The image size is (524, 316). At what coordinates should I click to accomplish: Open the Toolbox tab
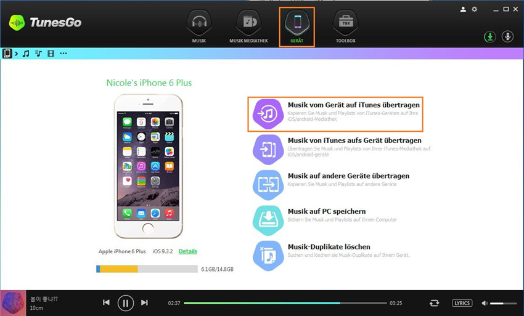click(x=346, y=27)
